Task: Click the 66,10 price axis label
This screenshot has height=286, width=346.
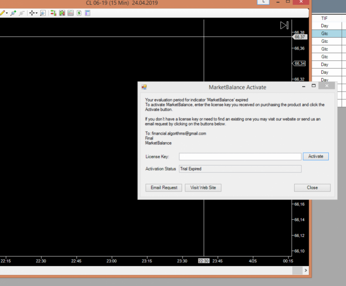Action: [299, 251]
